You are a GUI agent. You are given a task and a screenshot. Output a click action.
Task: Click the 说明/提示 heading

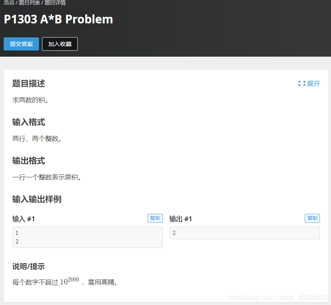coord(28,266)
